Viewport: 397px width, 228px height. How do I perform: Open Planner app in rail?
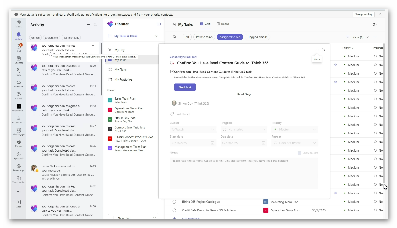pyautogui.click(x=19, y=144)
